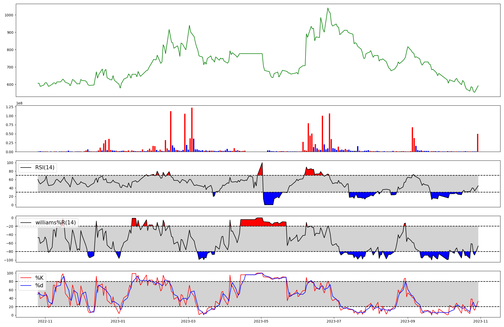
Task: Click the %d legend text
Action: [39, 285]
